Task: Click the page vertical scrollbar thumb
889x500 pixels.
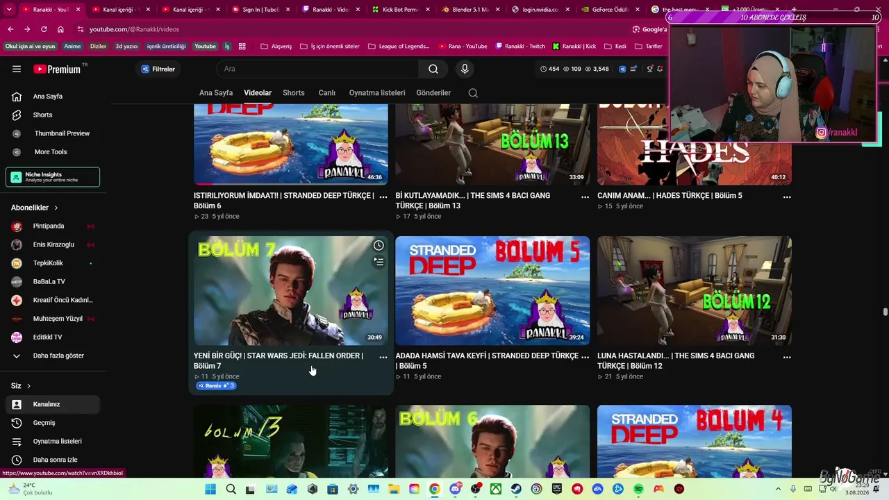Action: [885, 312]
